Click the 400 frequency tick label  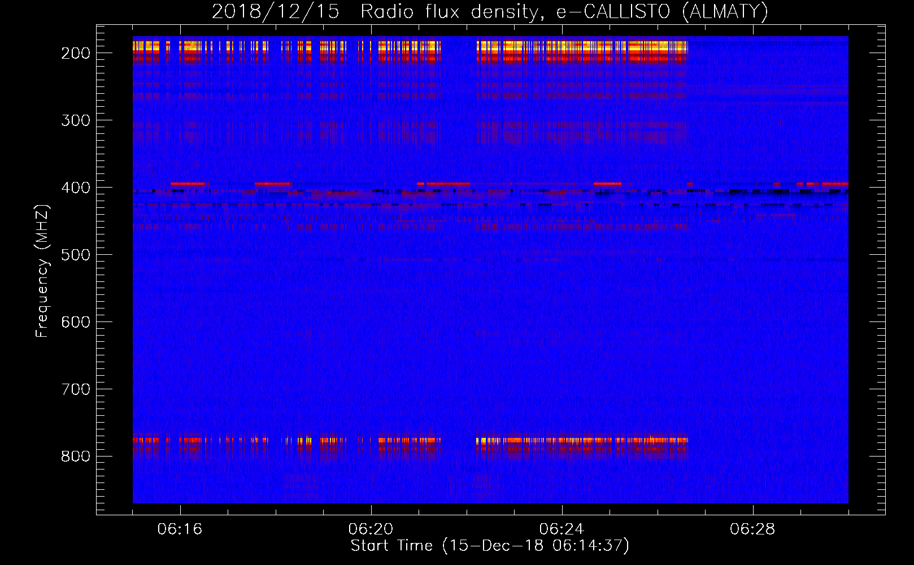point(76,188)
